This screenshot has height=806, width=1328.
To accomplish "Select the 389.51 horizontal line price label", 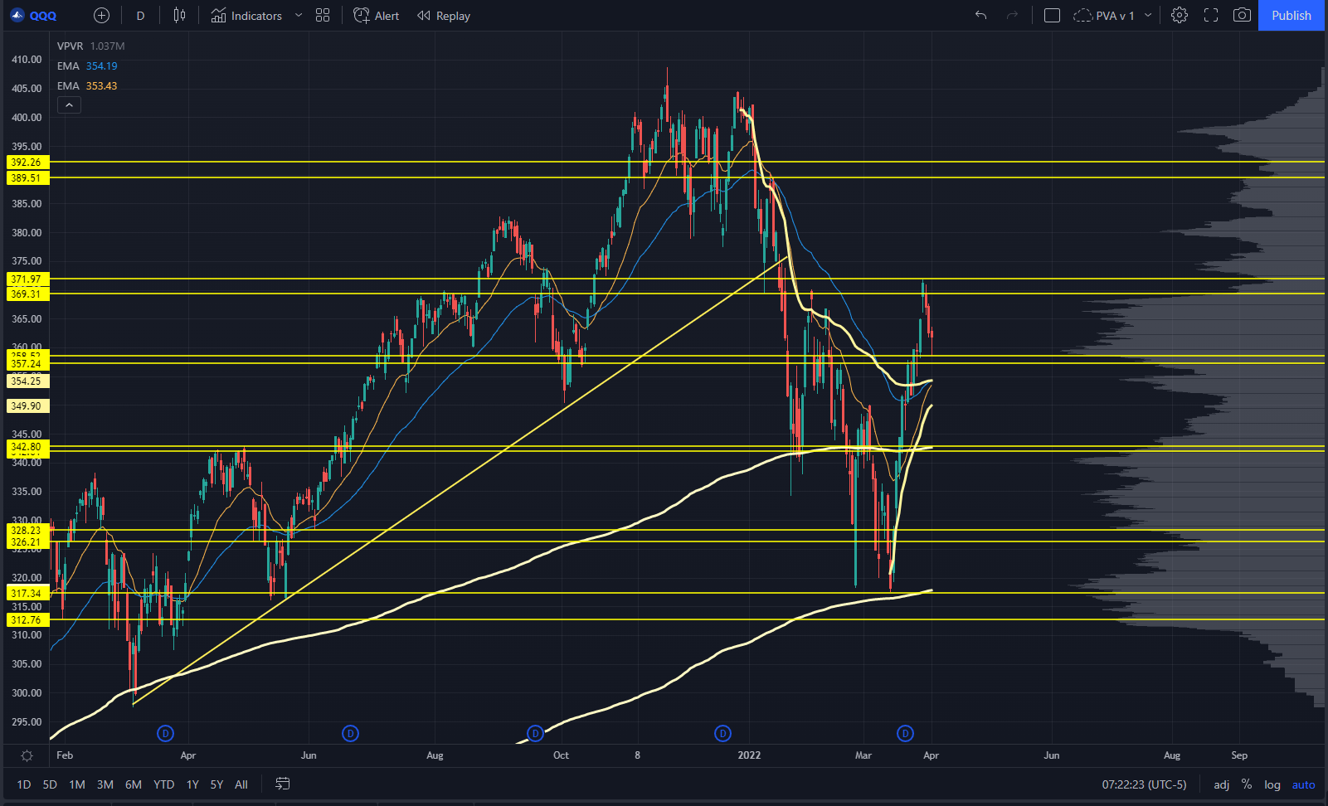I will click(x=27, y=178).
